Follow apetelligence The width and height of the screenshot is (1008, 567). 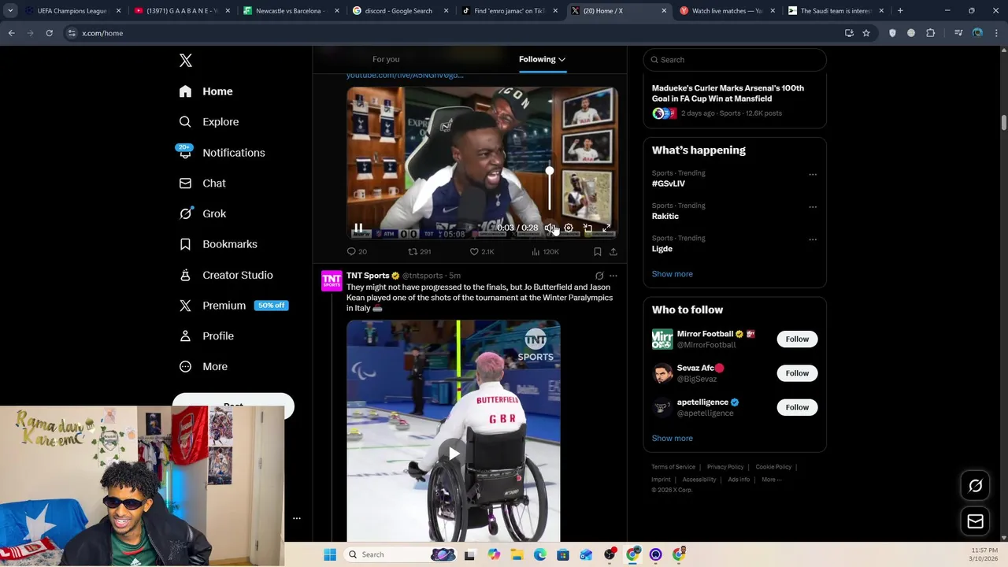click(x=797, y=407)
